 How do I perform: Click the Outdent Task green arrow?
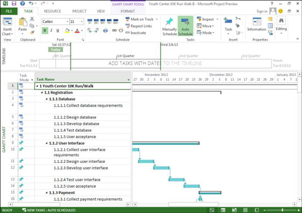[90, 30]
